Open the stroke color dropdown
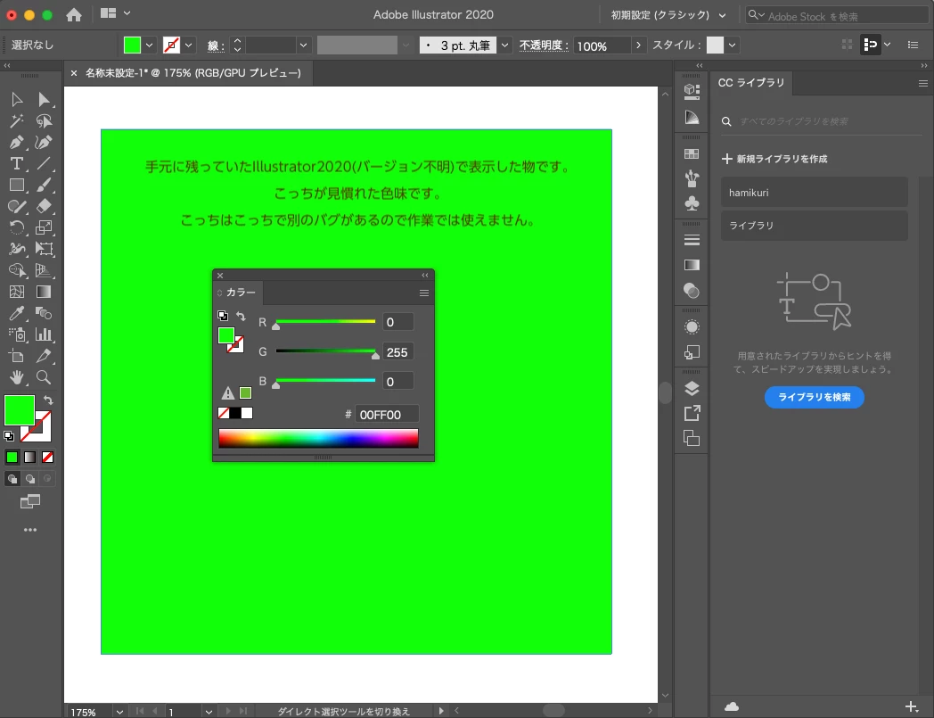 189,45
